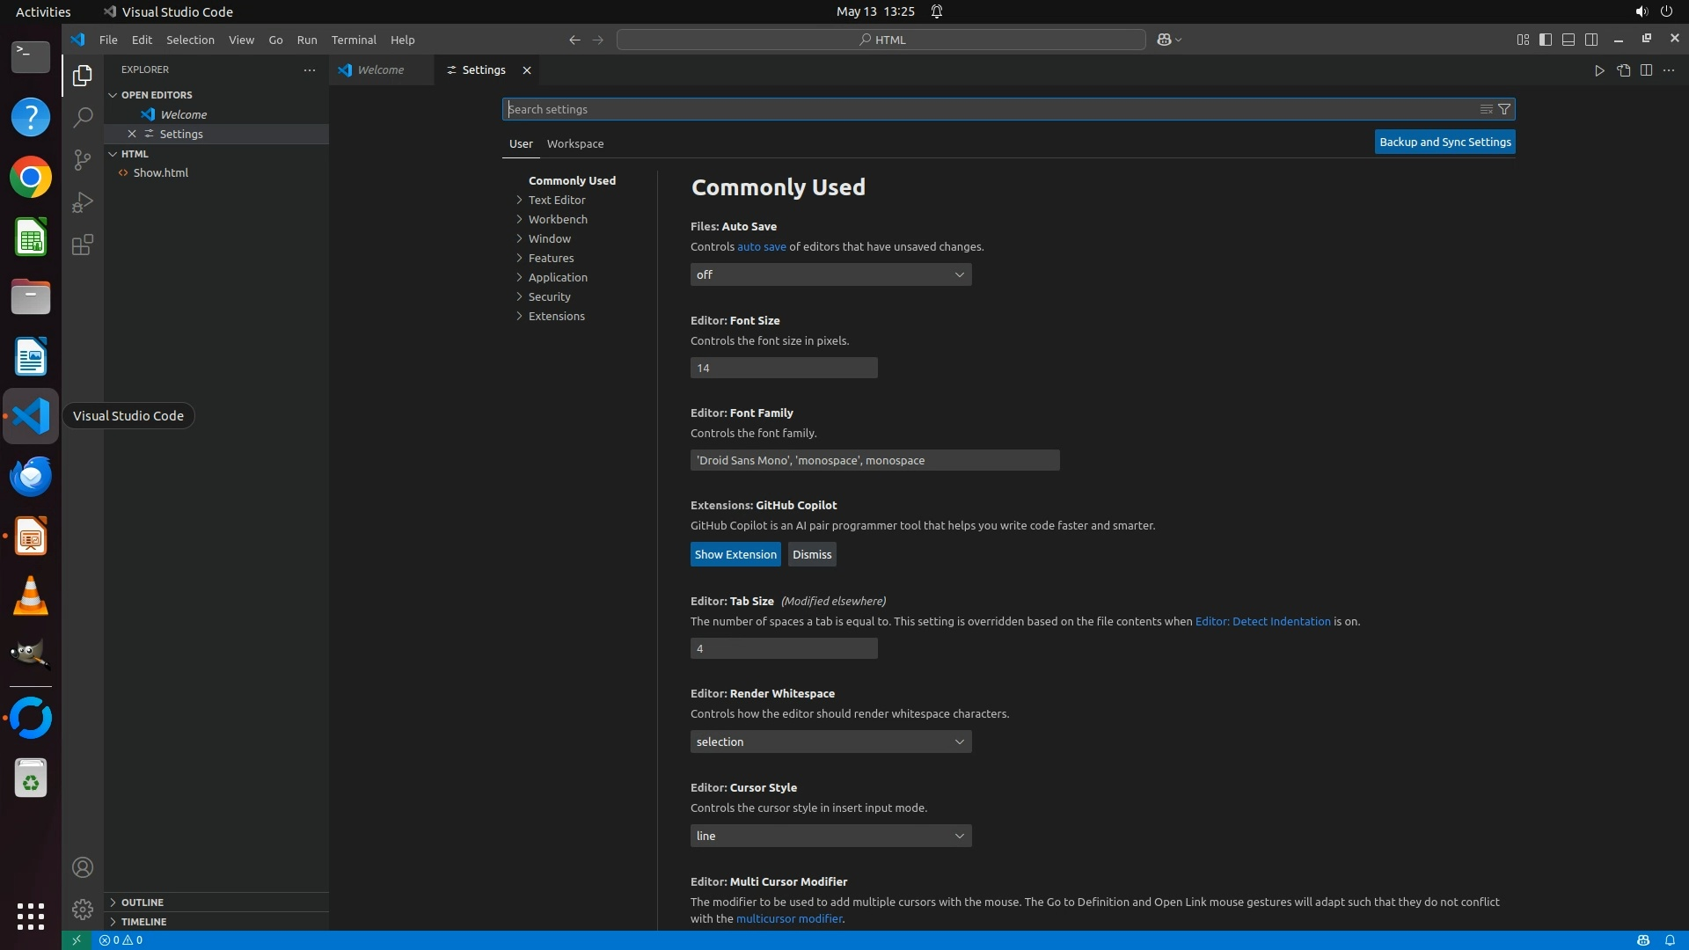1689x950 pixels.
Task: Open the Extensions view icon
Action: click(82, 245)
